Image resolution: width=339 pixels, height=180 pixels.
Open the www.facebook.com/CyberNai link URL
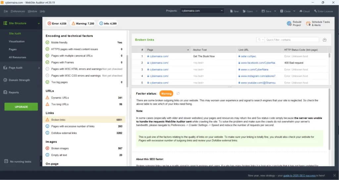click(x=258, y=63)
